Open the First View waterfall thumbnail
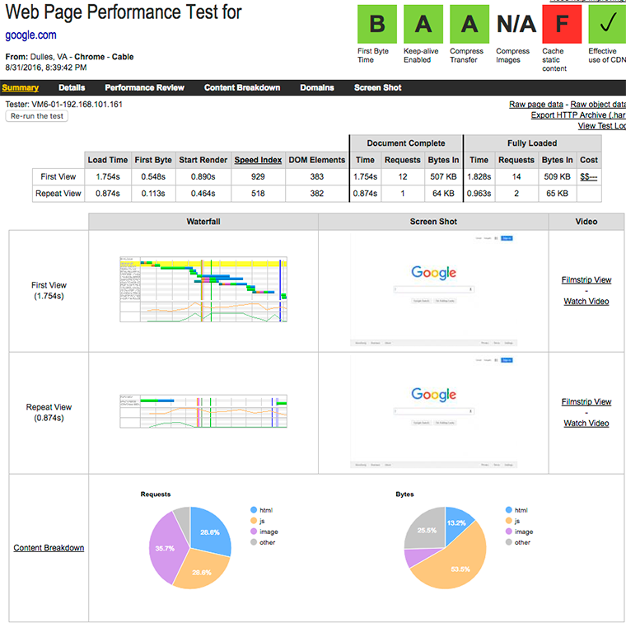This screenshot has width=626, height=623. 203,289
